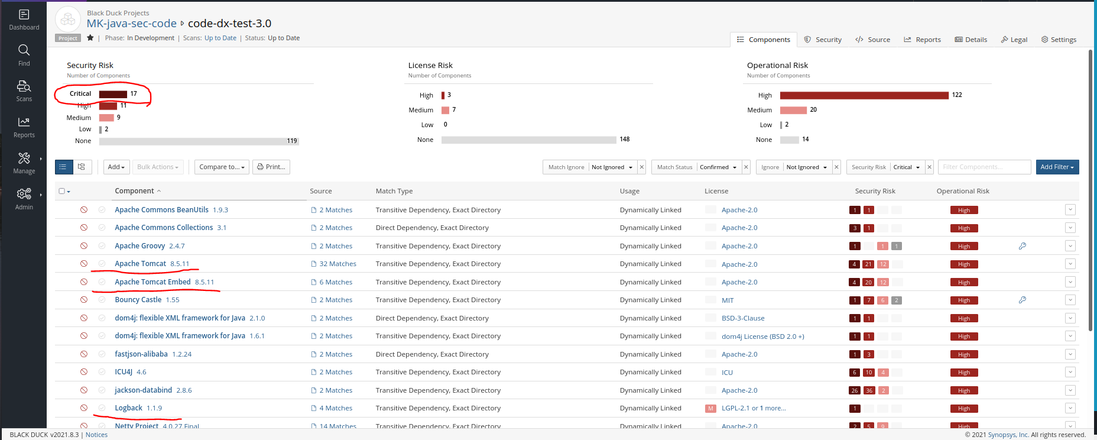This screenshot has width=1097, height=440.
Task: Click the Critical security risk bar
Action: [x=113, y=94]
